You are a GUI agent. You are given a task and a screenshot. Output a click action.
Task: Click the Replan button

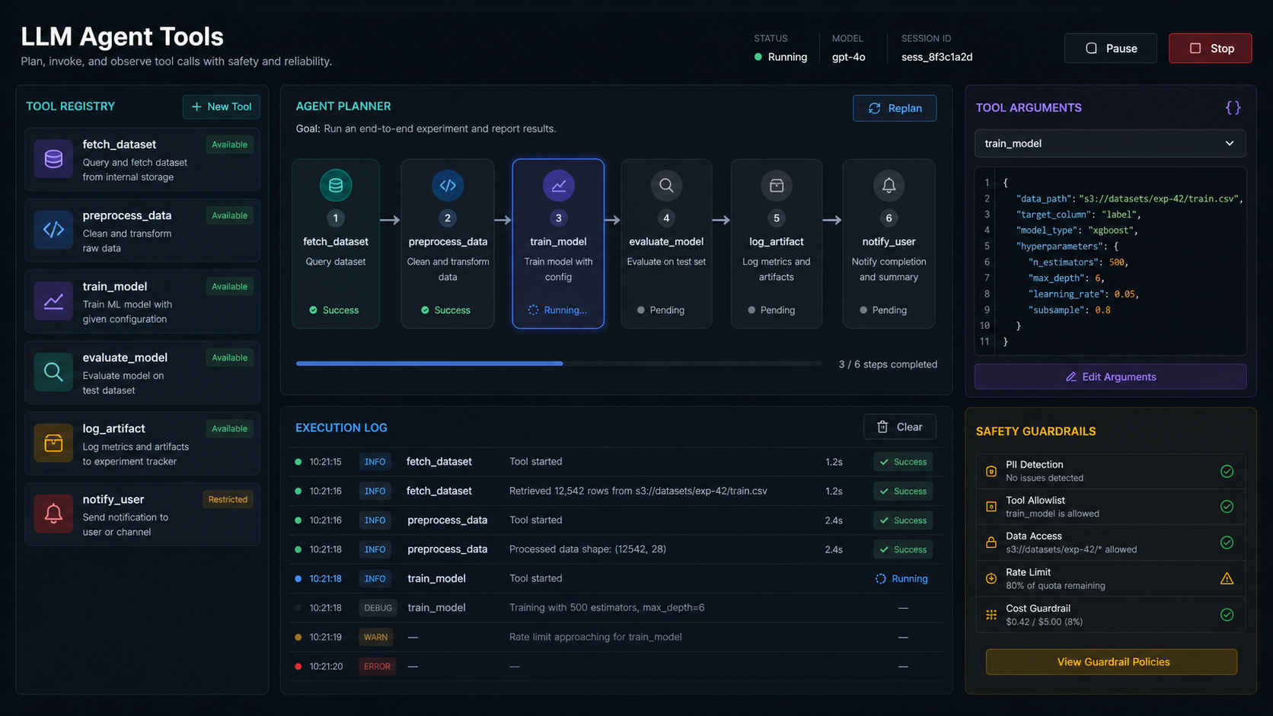895,108
